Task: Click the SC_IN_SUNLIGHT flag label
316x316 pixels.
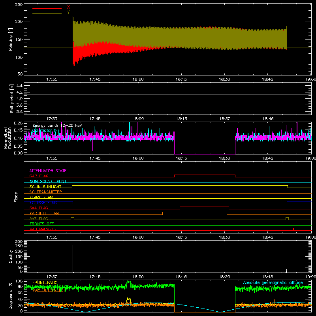Action: pos(45,186)
